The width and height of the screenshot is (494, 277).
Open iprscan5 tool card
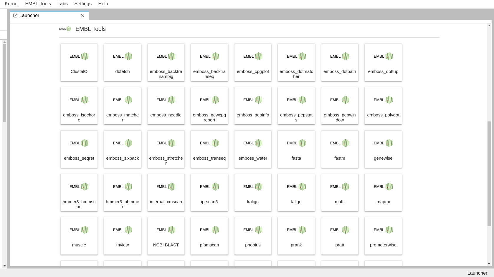[x=209, y=193]
